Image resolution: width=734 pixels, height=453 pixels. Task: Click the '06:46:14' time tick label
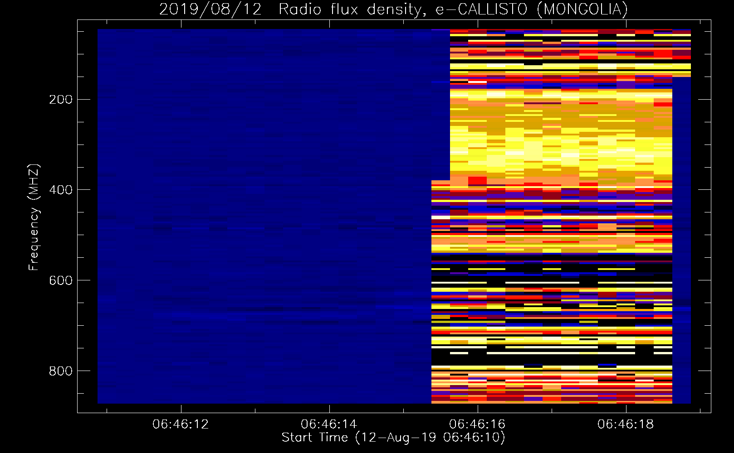[x=329, y=424]
